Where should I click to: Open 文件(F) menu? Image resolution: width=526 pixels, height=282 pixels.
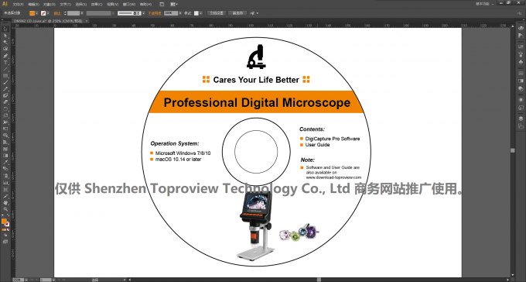[x=18, y=5]
